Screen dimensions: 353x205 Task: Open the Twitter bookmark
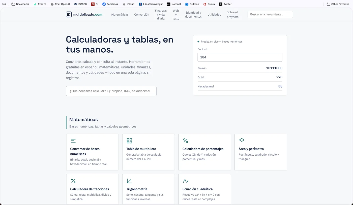point(225,4)
